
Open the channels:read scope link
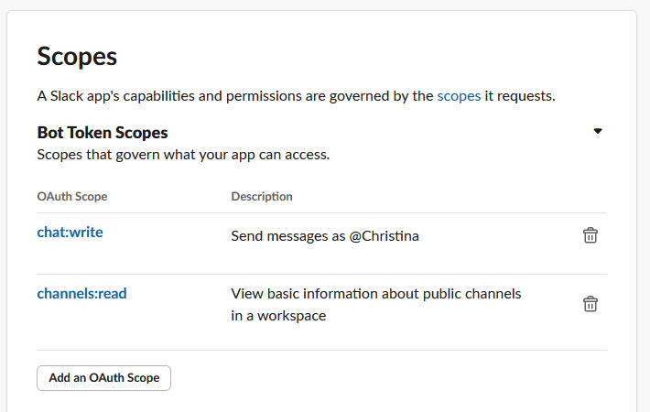point(82,294)
